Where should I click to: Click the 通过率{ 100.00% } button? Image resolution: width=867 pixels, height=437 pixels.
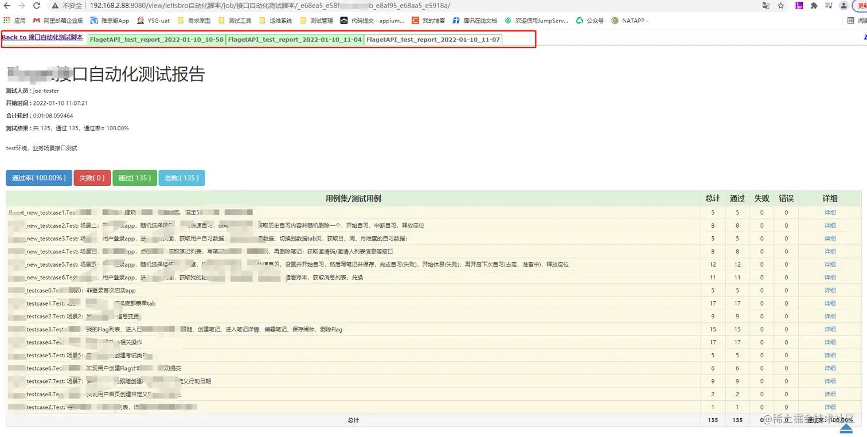39,178
